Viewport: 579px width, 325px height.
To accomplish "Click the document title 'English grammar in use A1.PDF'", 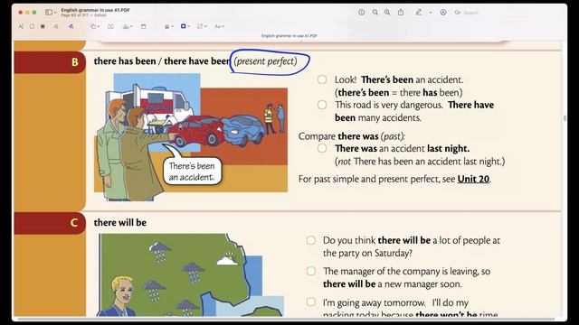I will point(95,10).
